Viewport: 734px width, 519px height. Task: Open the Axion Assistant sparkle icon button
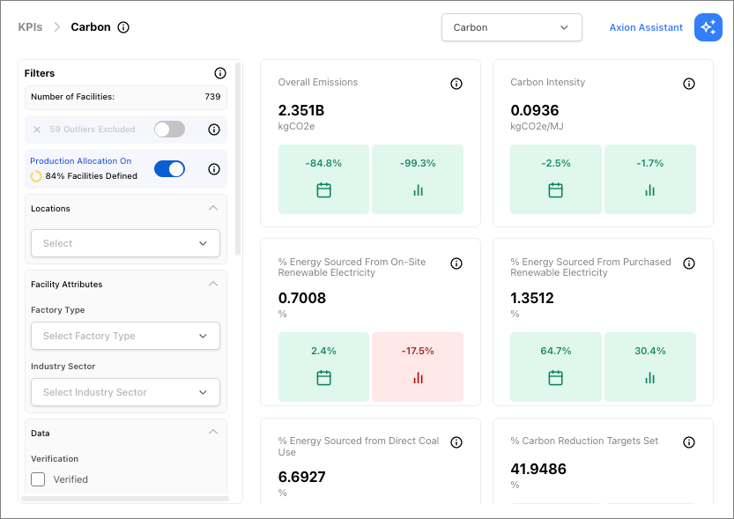tap(708, 27)
